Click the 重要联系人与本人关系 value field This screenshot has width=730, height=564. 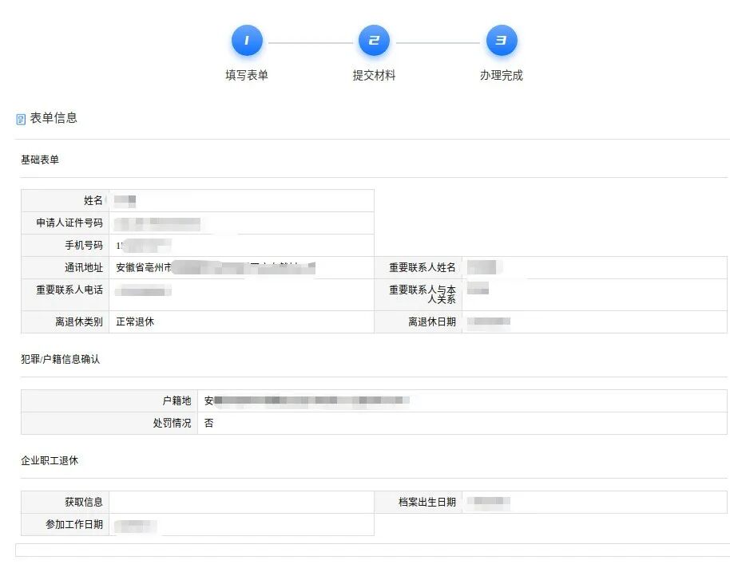coord(594,295)
